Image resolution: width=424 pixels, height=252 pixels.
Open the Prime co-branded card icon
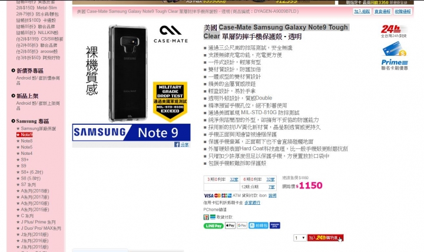pyautogui.click(x=395, y=56)
